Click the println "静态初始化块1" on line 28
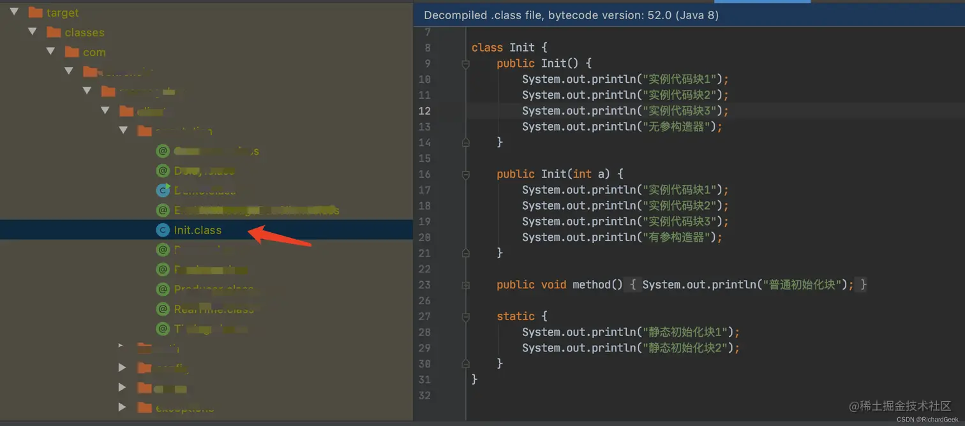The image size is (965, 426). (631, 332)
